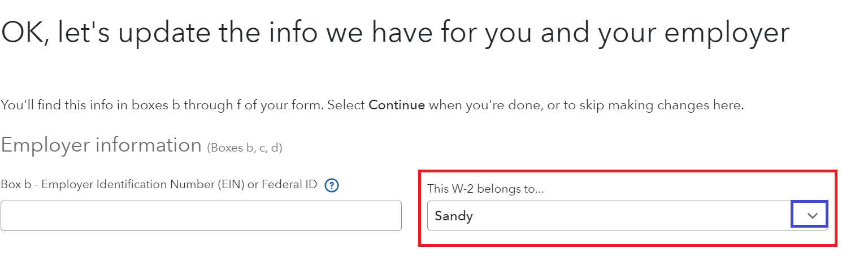Click the Box b EIN field label
The image size is (842, 262).
coord(159,185)
